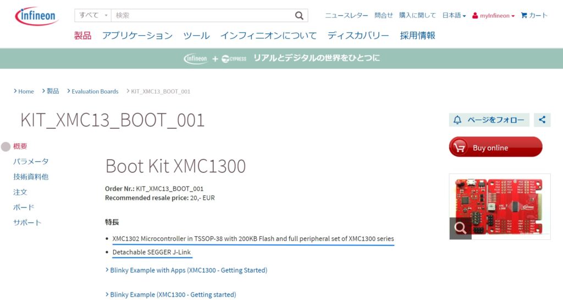Click the bell icon on ページをフォロー
The width and height of the screenshot is (563, 300).
[457, 120]
